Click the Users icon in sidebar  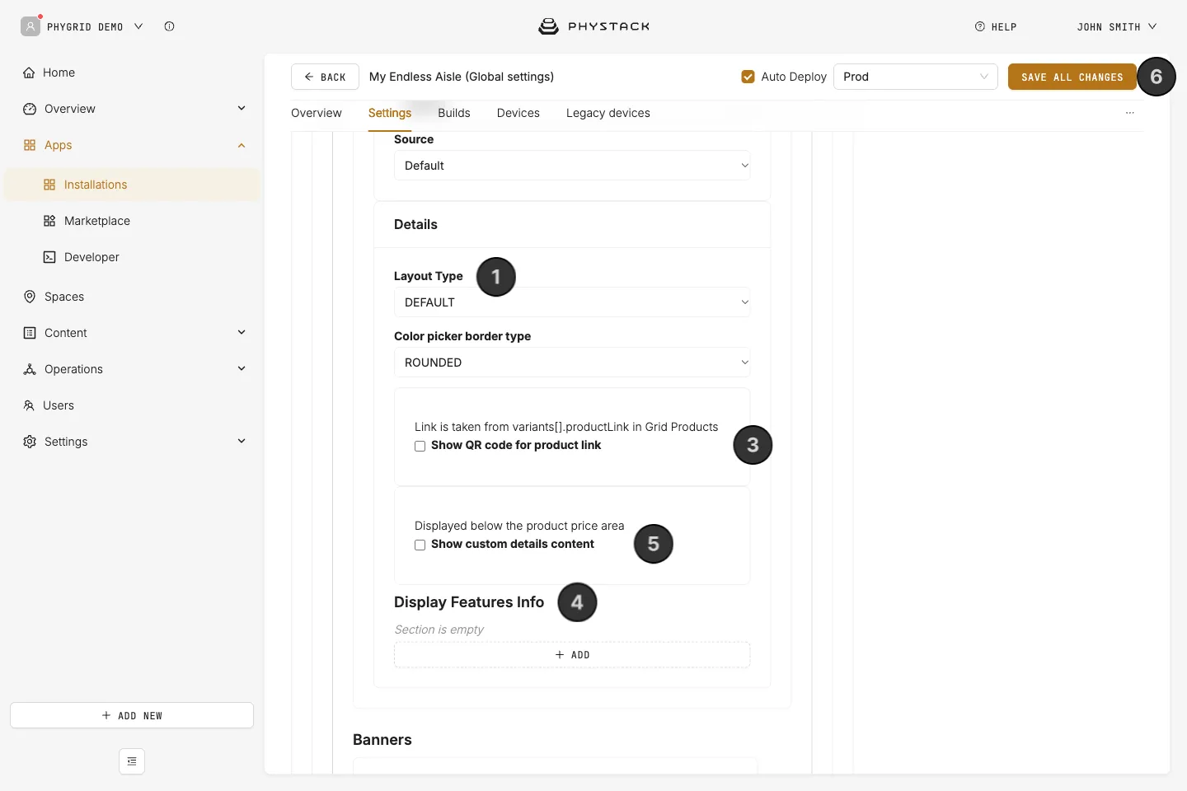(x=29, y=405)
